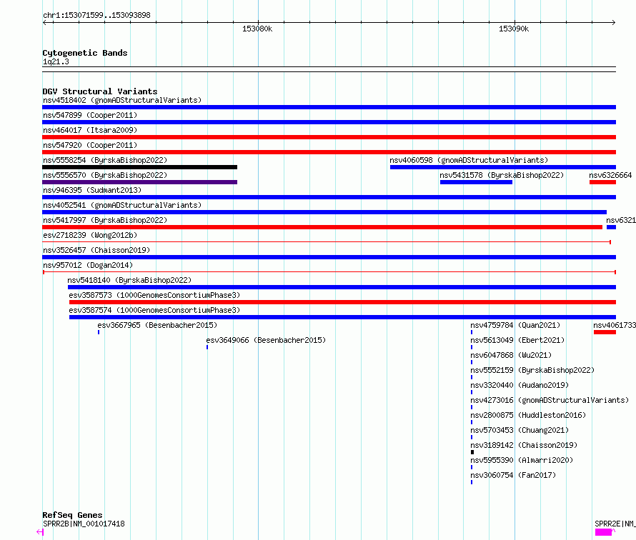Click nsv4060598 (gnomADStructuralVariants) label
636x540 pixels.
tap(469, 160)
